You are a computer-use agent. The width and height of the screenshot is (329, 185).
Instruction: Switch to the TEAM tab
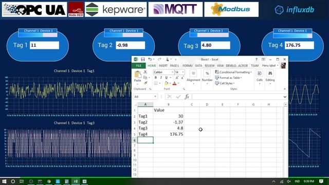[x=254, y=66]
